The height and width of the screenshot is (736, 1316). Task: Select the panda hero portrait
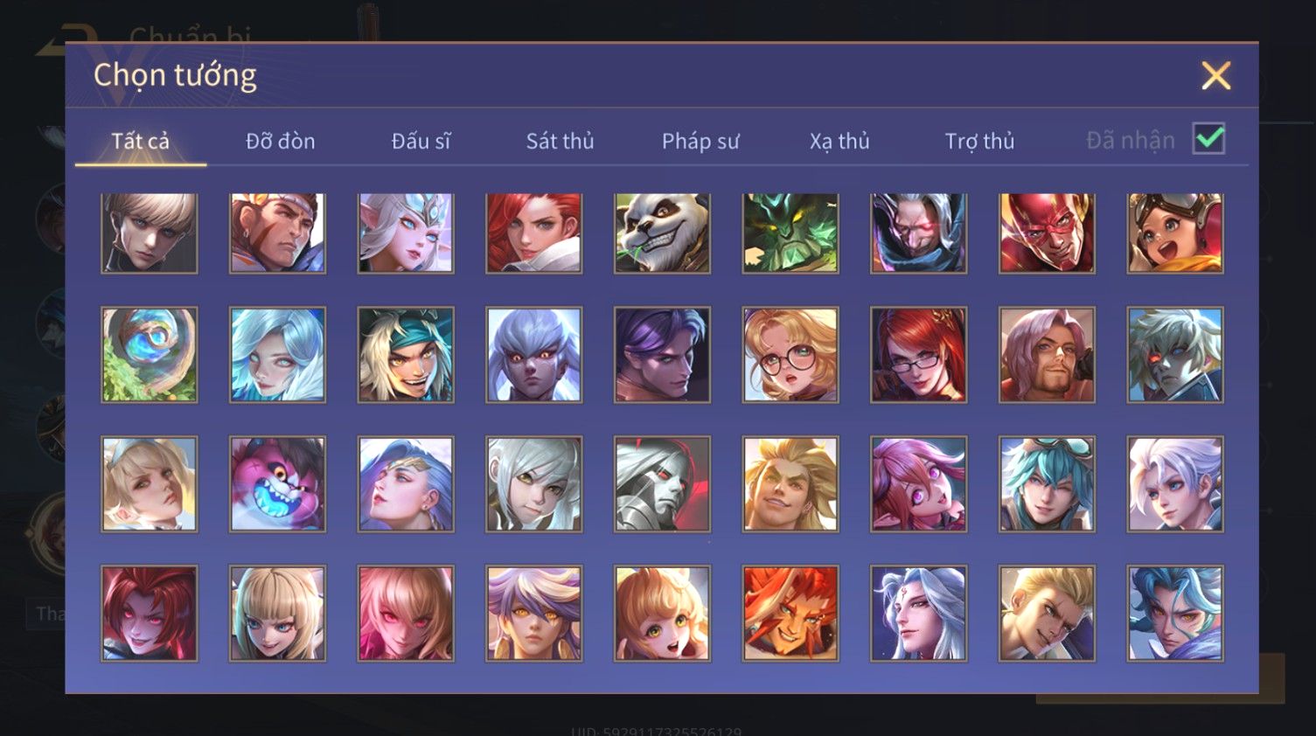point(662,233)
